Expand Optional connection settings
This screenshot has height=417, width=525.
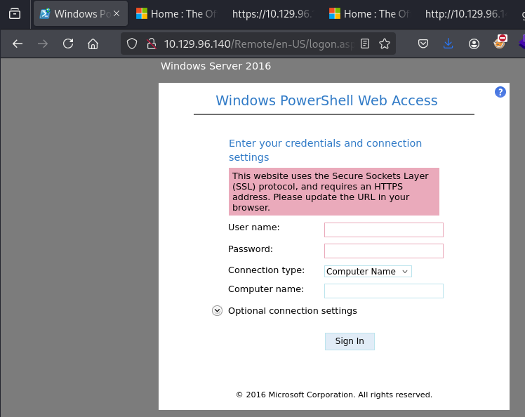pos(218,311)
